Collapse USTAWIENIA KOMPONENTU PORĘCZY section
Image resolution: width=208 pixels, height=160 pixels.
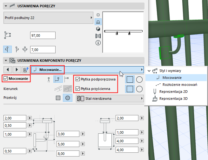[6, 61]
